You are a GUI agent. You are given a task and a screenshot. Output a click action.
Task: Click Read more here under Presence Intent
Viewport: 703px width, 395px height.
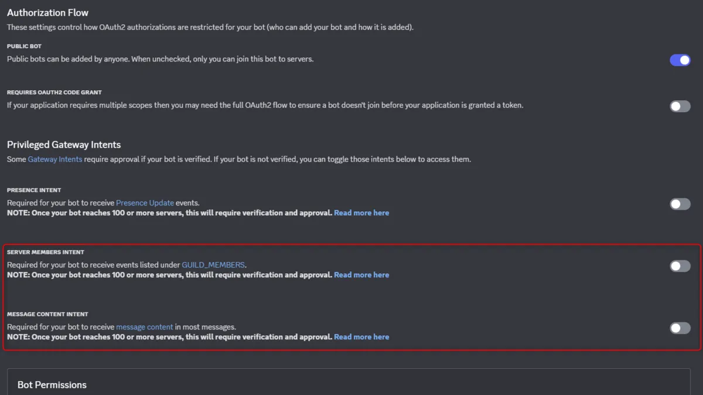click(361, 213)
